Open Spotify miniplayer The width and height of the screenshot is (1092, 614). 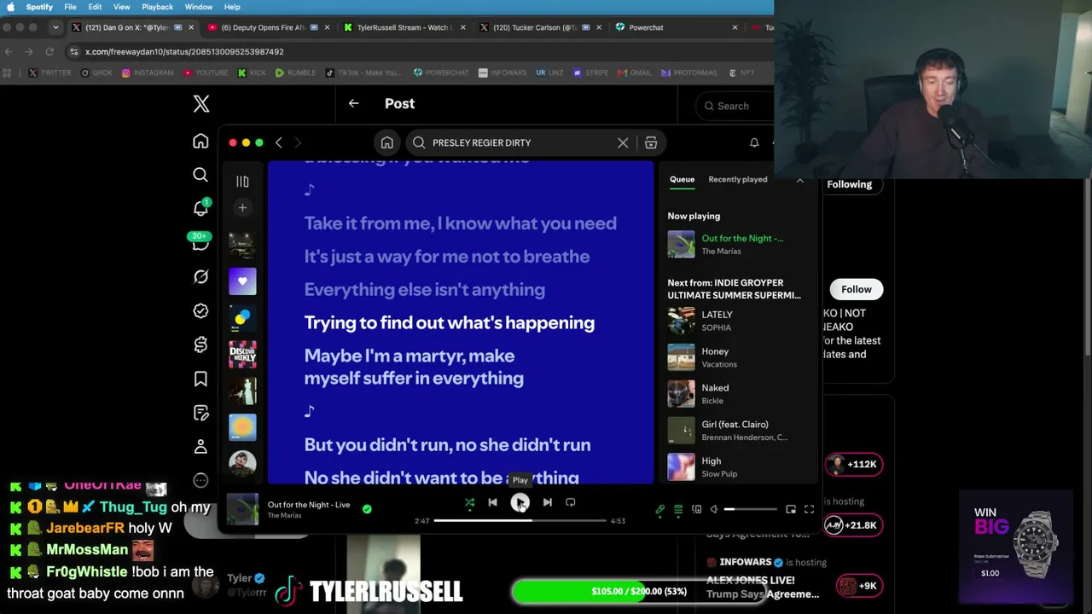click(x=791, y=510)
